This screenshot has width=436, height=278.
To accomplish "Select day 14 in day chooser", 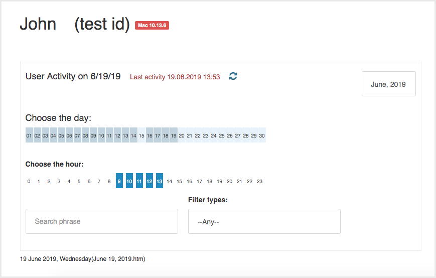I will pyautogui.click(x=133, y=135).
